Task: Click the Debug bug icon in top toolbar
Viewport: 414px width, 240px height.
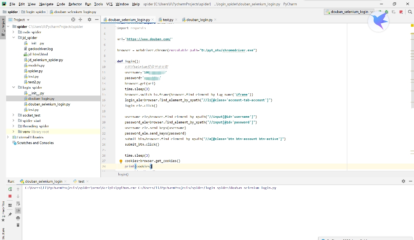Action: [x=387, y=12]
